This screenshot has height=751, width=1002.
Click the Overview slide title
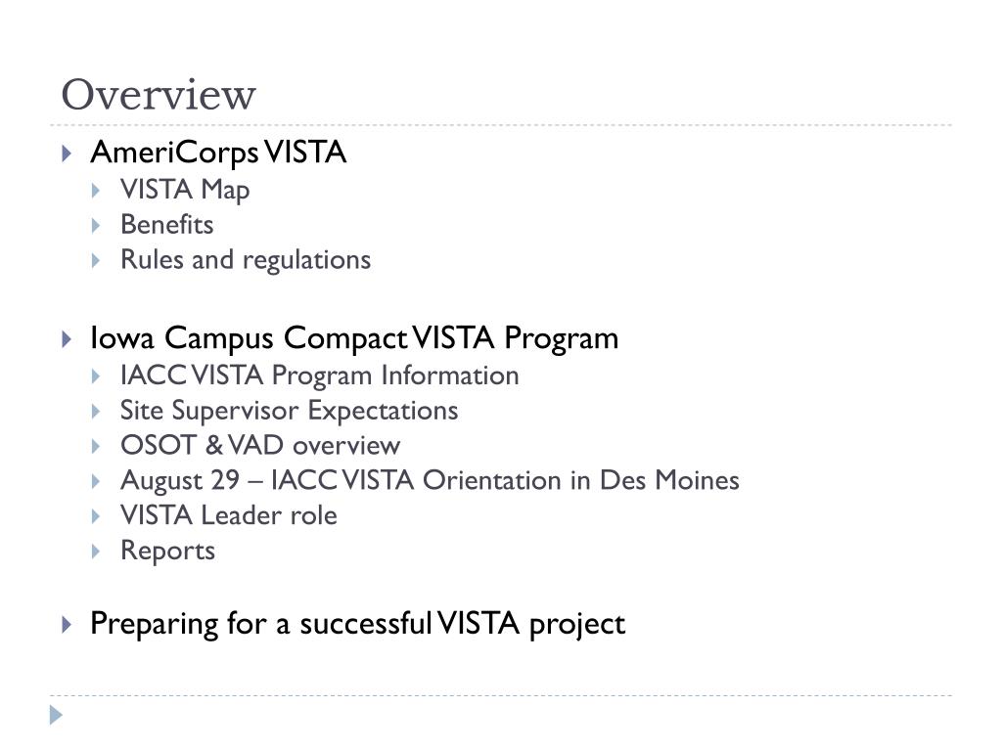pyautogui.click(x=159, y=95)
